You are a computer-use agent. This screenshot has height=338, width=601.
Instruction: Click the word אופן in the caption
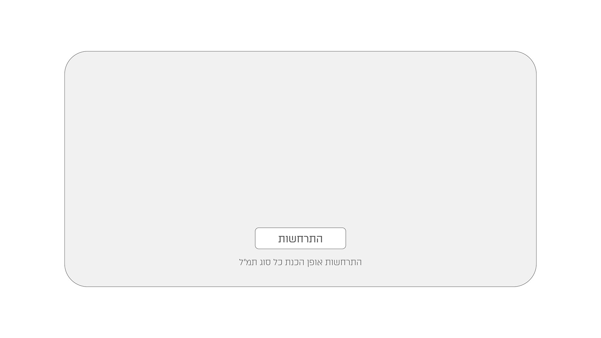point(314,262)
